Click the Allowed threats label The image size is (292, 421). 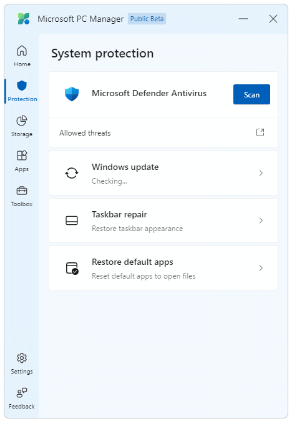point(85,133)
